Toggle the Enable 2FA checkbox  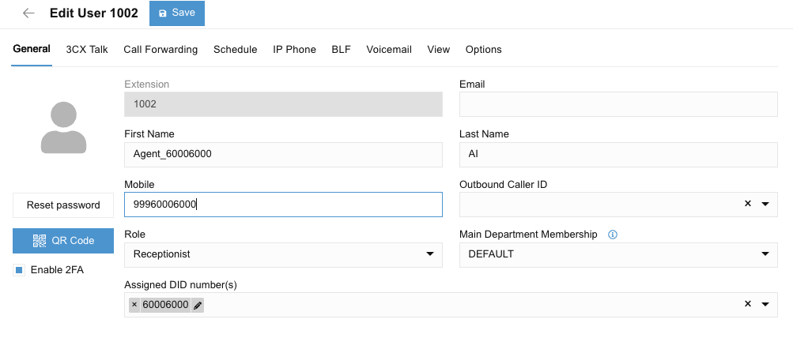(20, 270)
